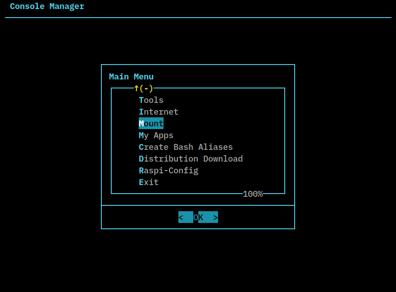The height and width of the screenshot is (292, 396).
Task: Select Create Bash Aliases
Action: (x=186, y=147)
